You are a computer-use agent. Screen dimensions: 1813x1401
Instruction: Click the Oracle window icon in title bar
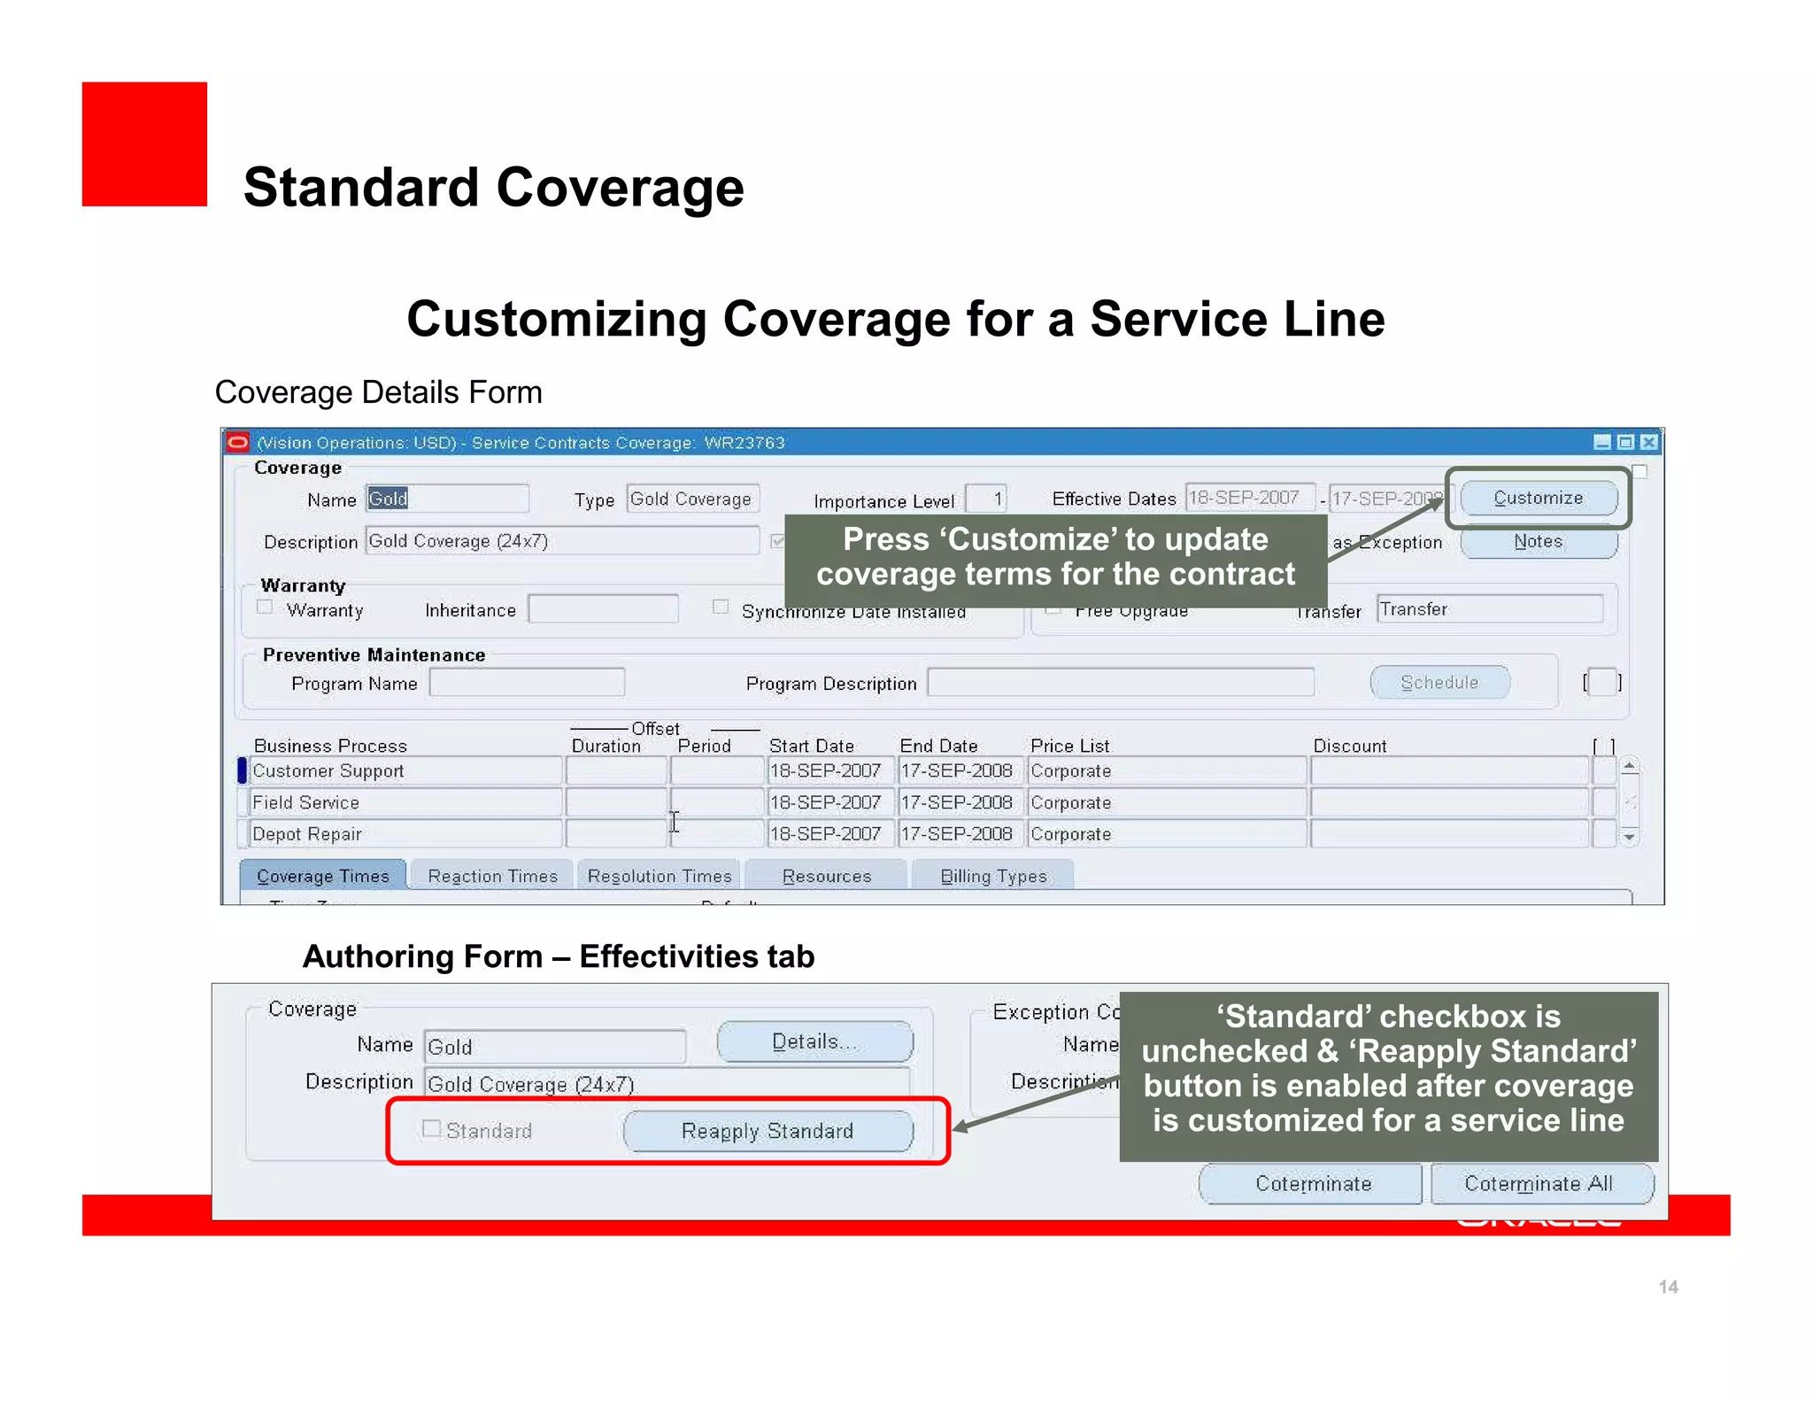pyautogui.click(x=238, y=442)
